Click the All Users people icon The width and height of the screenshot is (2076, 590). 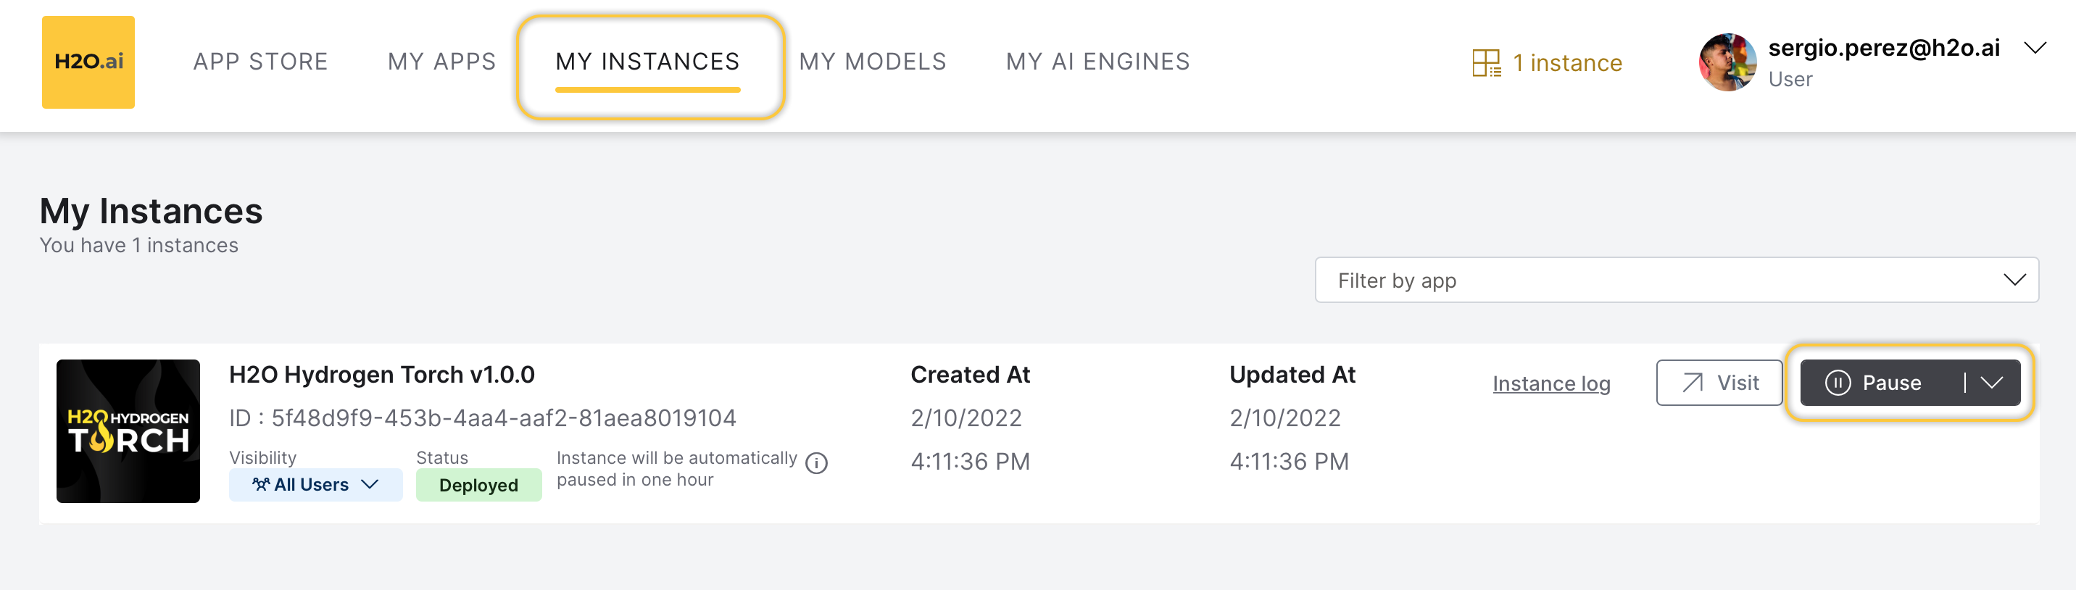[260, 484]
